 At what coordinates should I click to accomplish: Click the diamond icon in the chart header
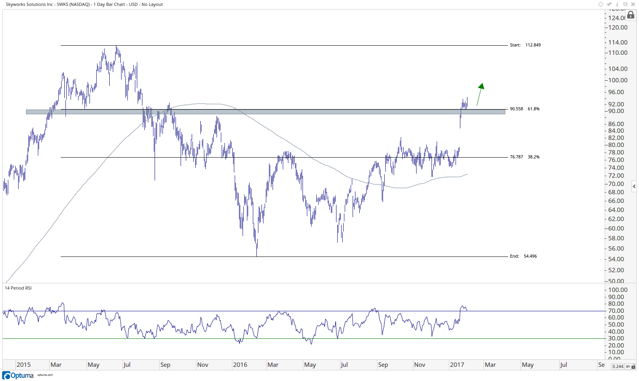click(601, 4)
